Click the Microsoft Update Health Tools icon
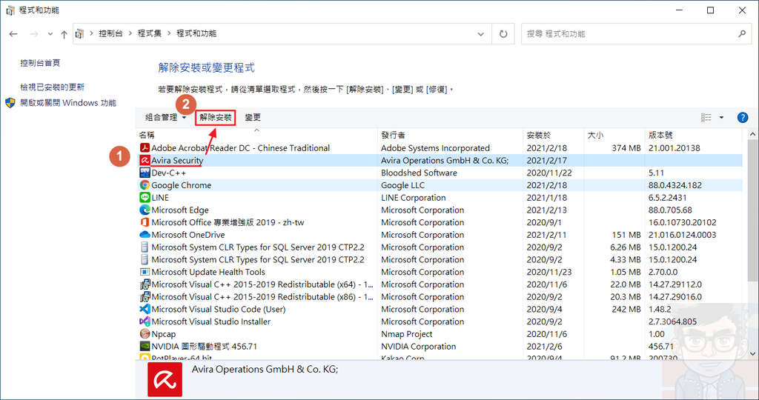The width and height of the screenshot is (759, 400). 145,272
